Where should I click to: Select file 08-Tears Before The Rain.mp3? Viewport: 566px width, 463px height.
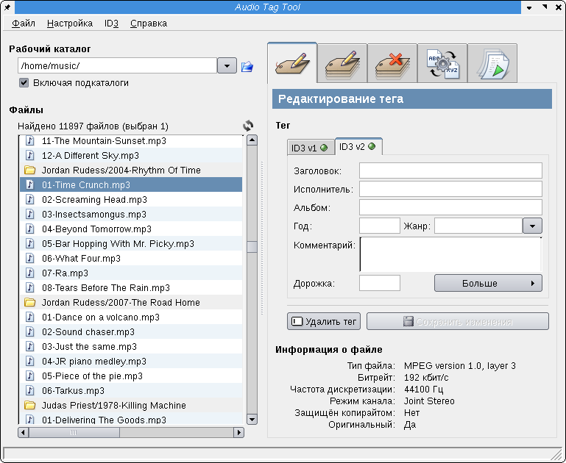(x=131, y=287)
